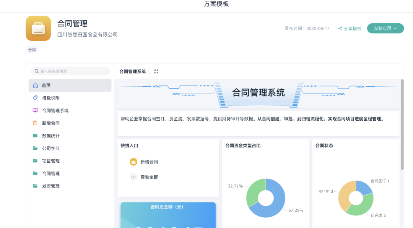Click the 已完成 2 chart label
413x228 pixels.
coord(378,215)
